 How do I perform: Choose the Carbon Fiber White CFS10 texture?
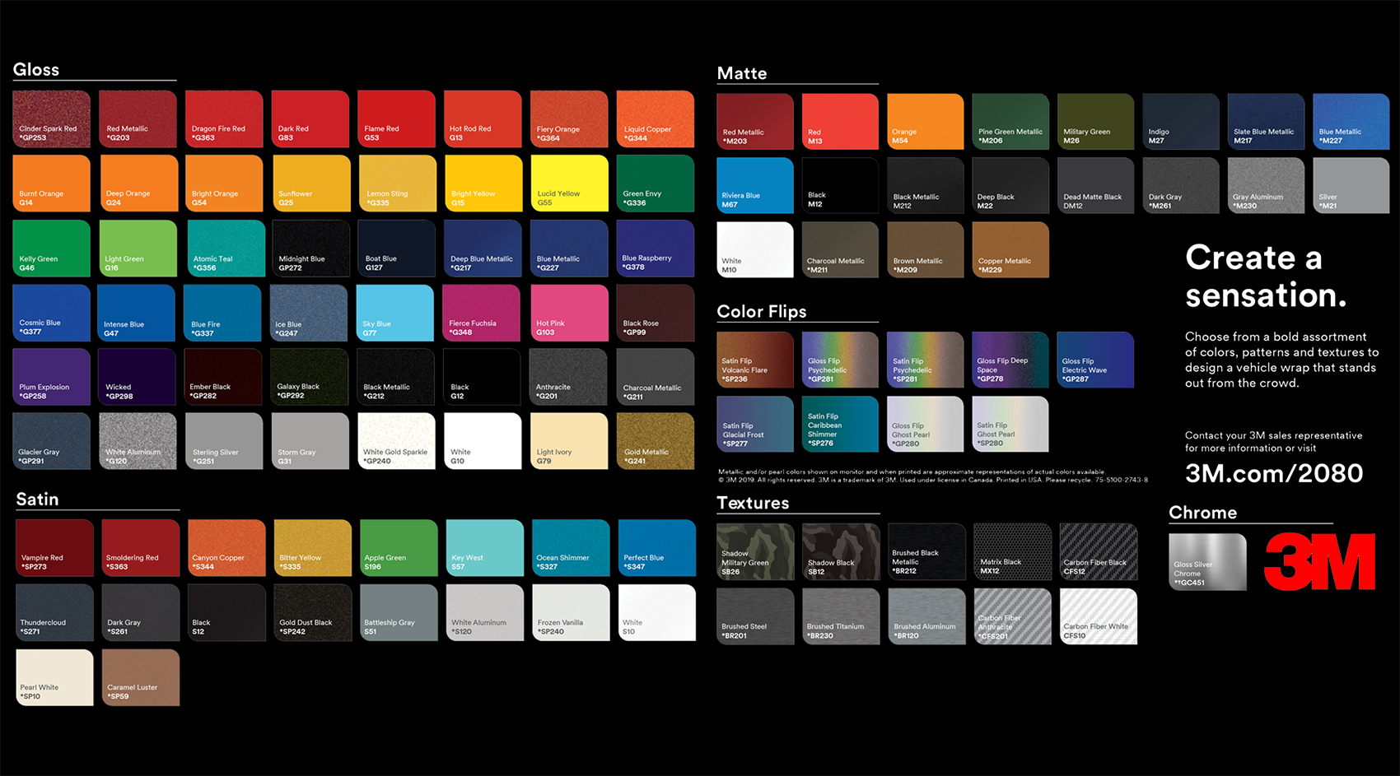(1099, 616)
